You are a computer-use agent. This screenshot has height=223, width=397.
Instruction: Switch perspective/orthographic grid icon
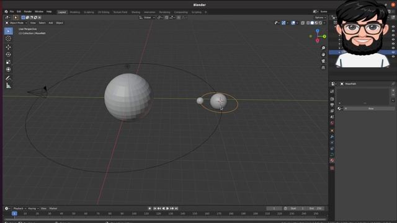(323, 68)
